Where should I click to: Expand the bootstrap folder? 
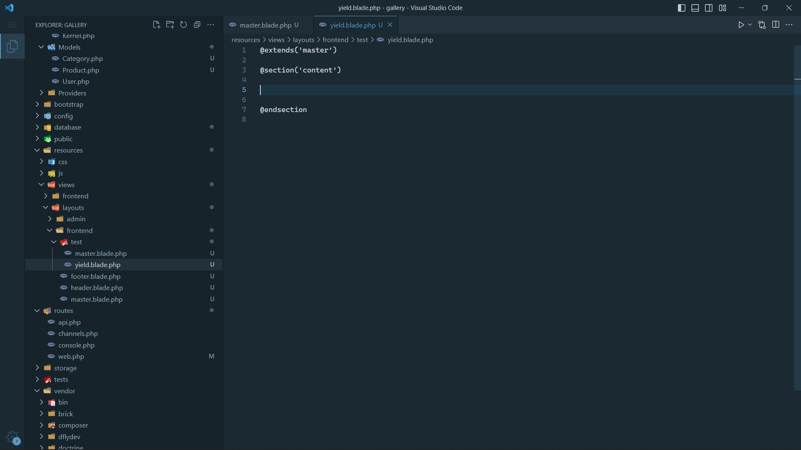tap(124, 105)
